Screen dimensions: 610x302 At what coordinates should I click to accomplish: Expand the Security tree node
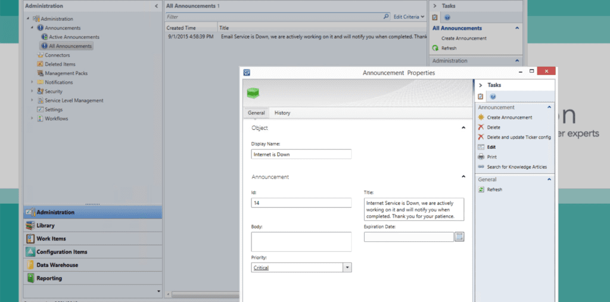coord(32,91)
